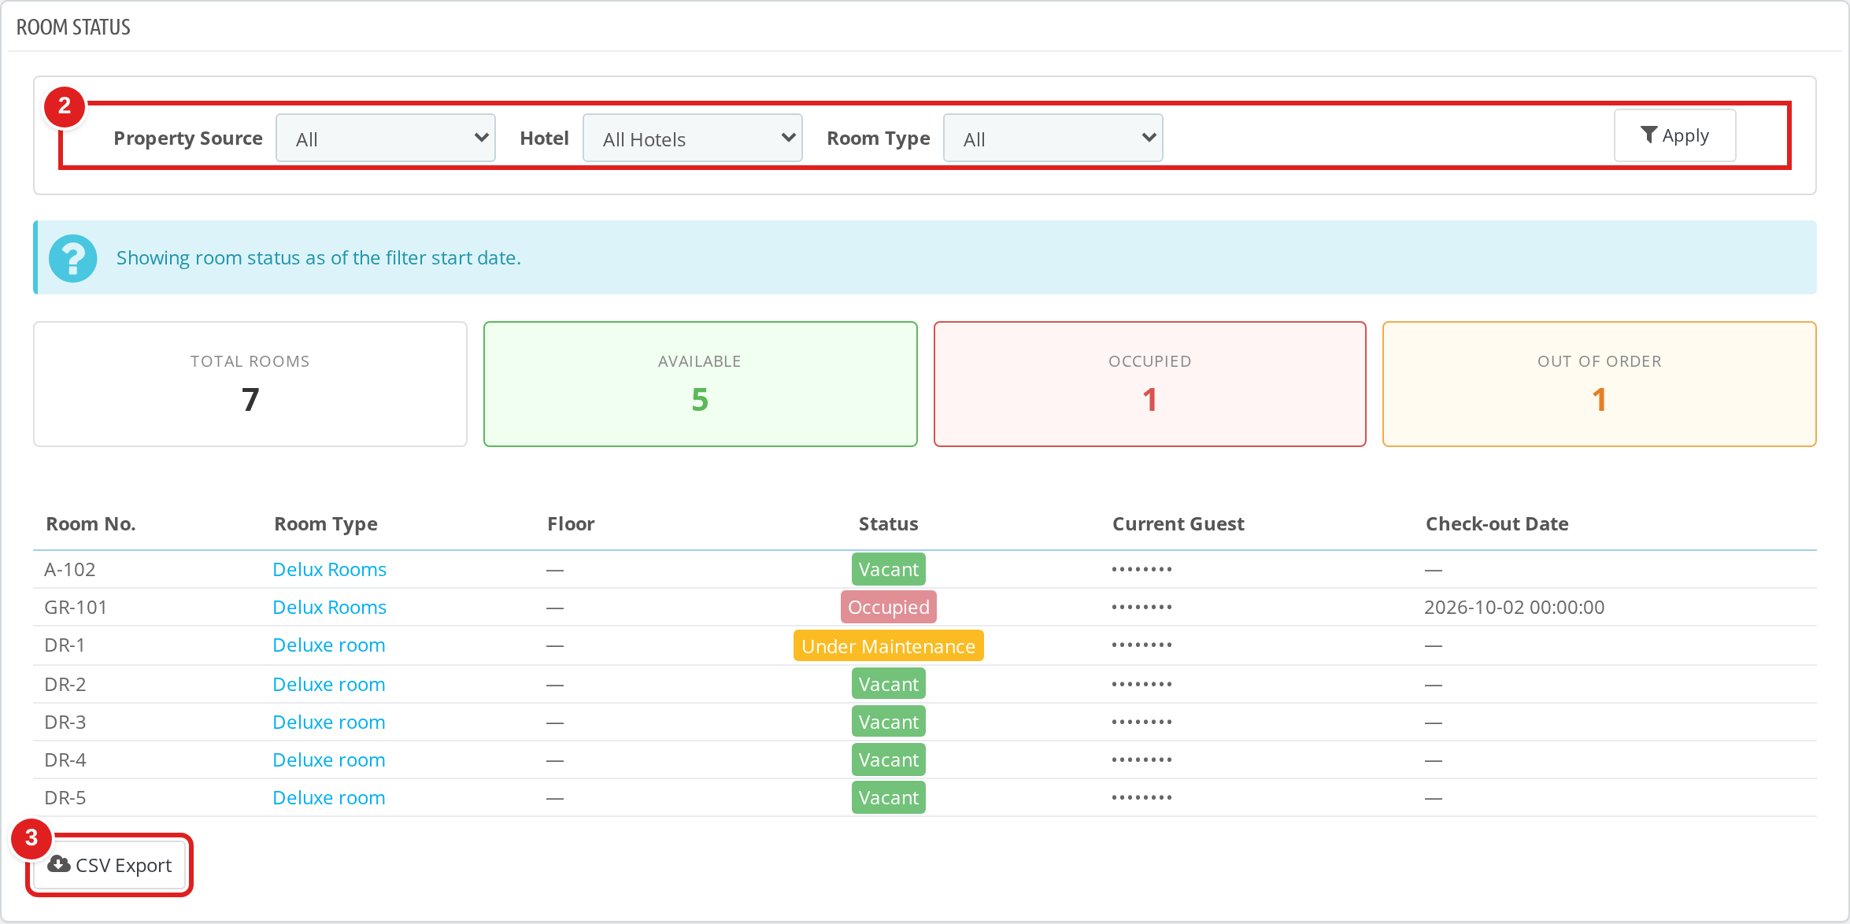
Task: Click room number DR-4 cell
Action: point(65,760)
